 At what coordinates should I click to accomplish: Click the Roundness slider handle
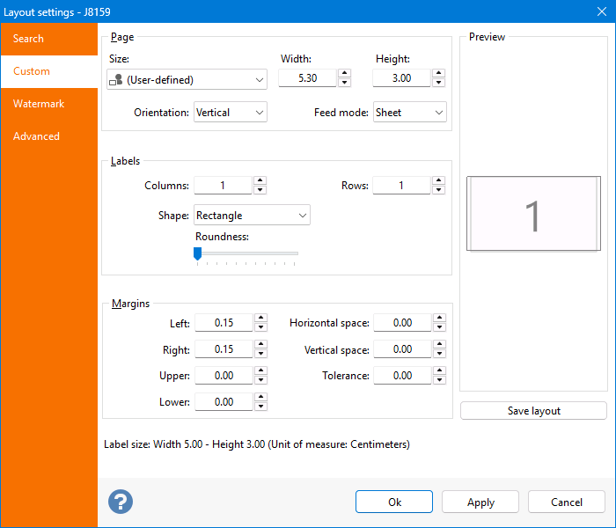coord(197,253)
